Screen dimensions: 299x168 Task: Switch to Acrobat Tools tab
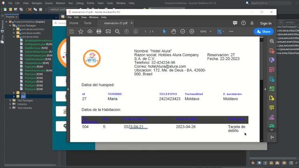tap(87, 23)
